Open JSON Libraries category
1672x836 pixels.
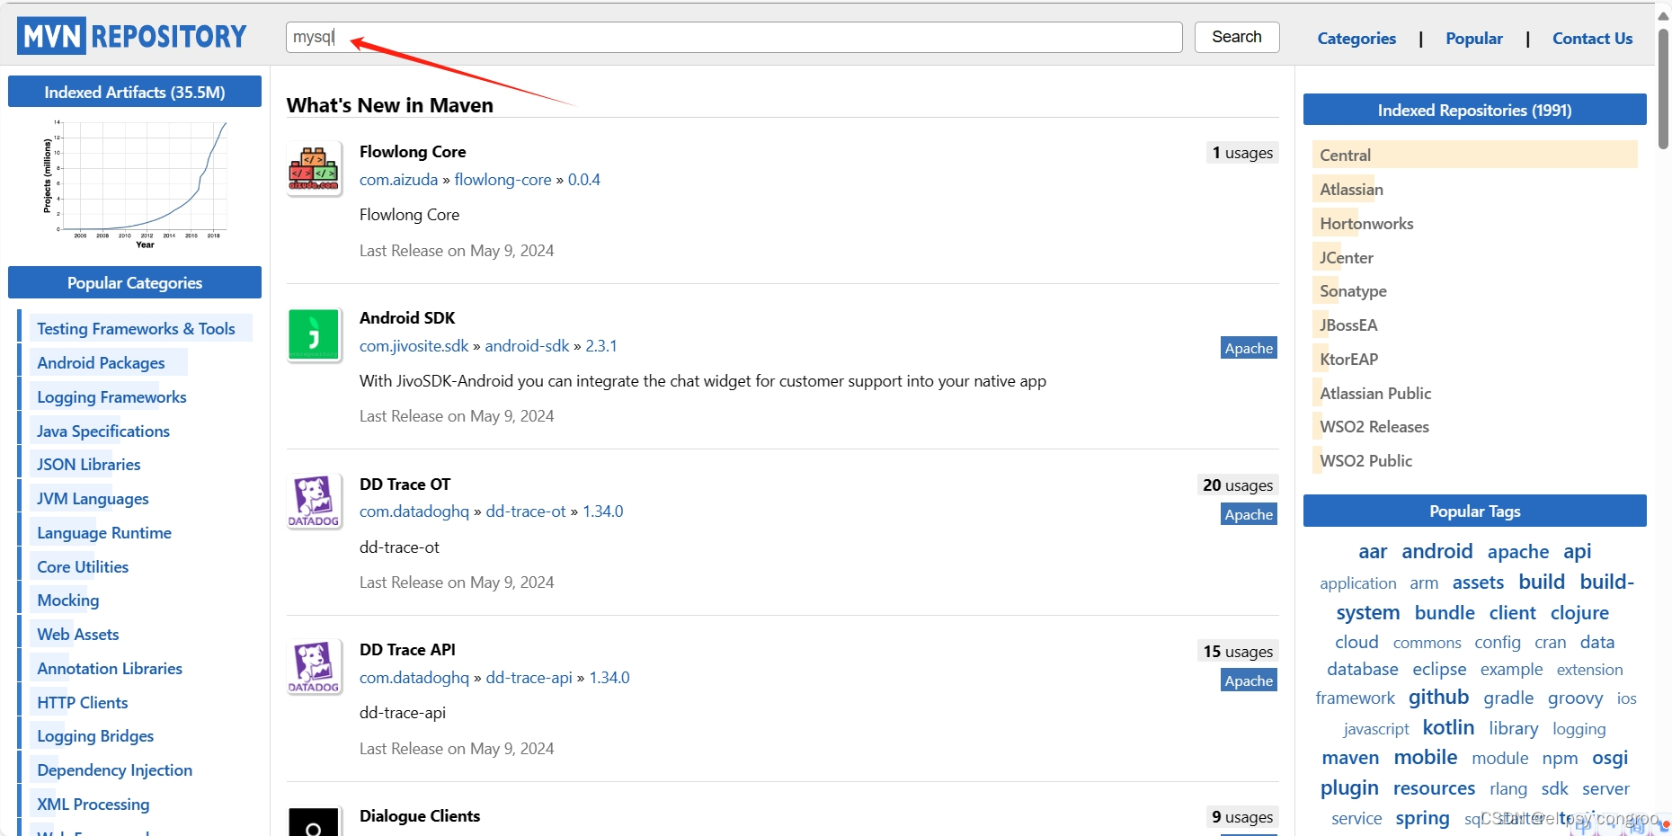89,465
